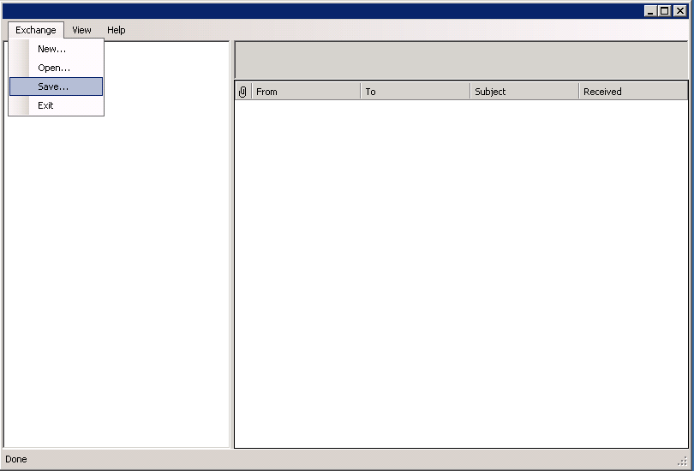Click the Done status bar text
This screenshot has width=694, height=471.
[x=16, y=459]
